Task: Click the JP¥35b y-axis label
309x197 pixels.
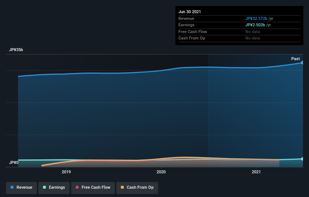Action: (16, 50)
